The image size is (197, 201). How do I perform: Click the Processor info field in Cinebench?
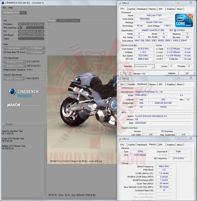point(31,24)
